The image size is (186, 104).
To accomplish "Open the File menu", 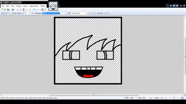I will pos(3,6).
